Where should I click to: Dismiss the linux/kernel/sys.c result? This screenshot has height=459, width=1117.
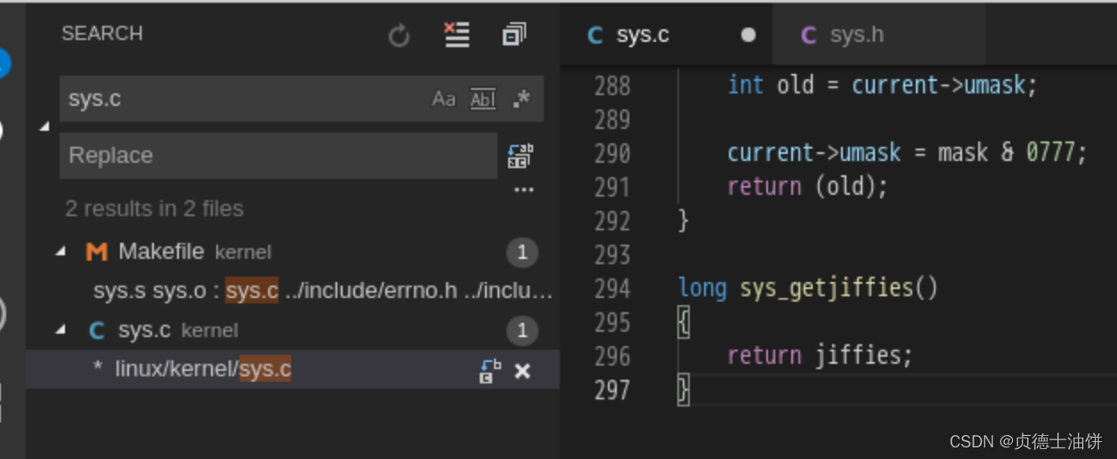click(522, 370)
